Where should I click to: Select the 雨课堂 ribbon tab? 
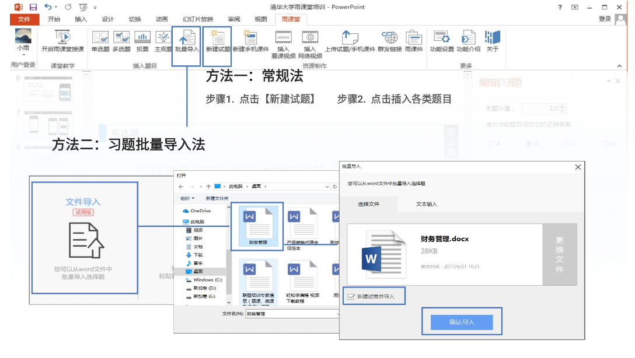[x=291, y=19]
